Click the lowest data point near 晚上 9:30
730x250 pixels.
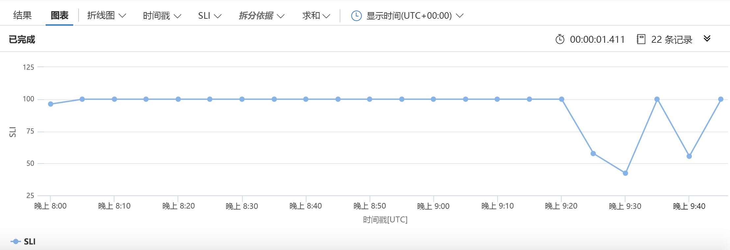tap(625, 173)
